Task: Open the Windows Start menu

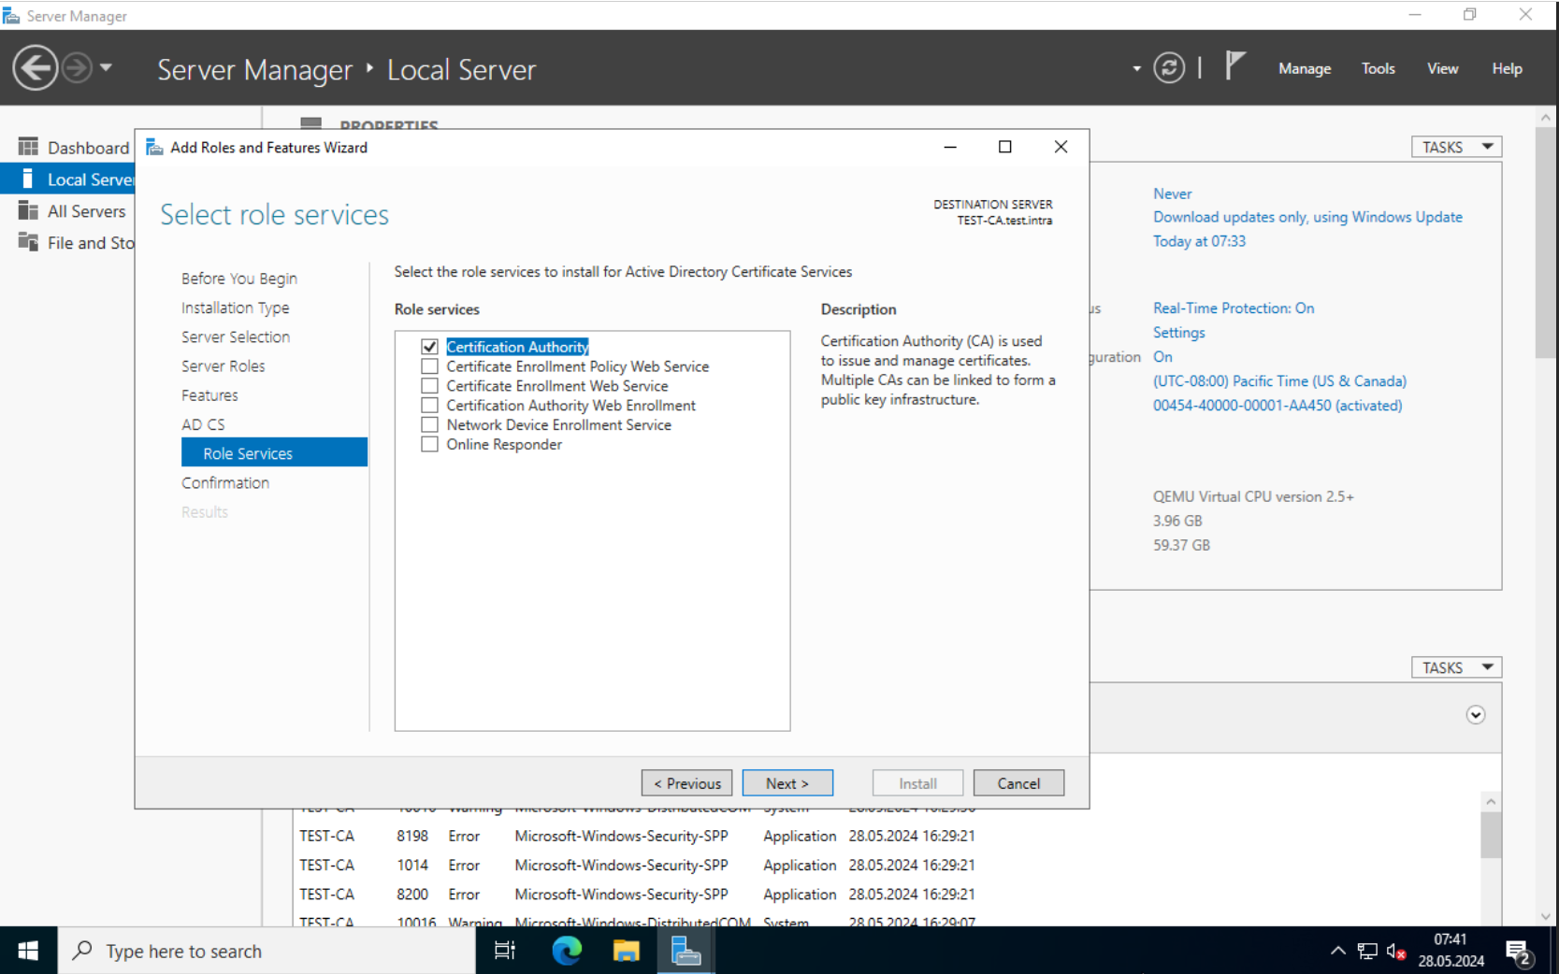Action: click(x=28, y=951)
